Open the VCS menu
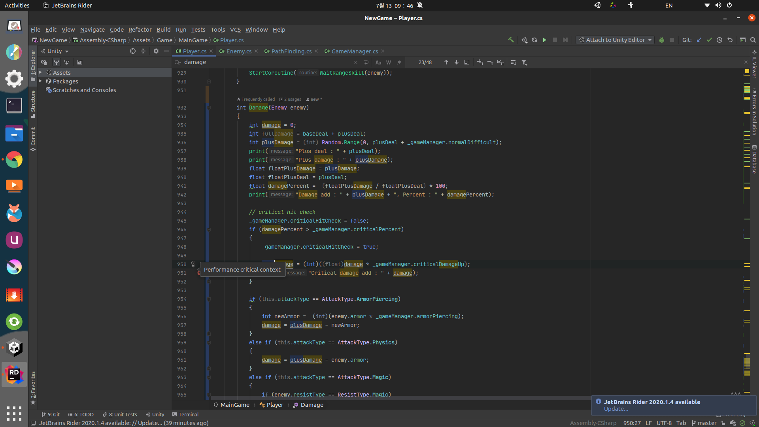 235,30
